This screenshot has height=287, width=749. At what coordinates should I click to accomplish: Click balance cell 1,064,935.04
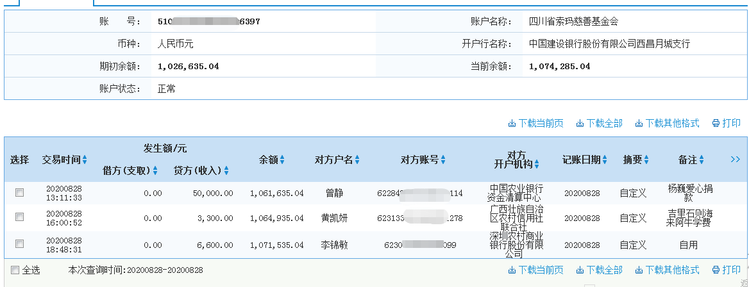276,218
